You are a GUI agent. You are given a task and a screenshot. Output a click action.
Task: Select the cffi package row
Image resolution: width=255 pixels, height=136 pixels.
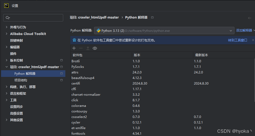coord(162,89)
